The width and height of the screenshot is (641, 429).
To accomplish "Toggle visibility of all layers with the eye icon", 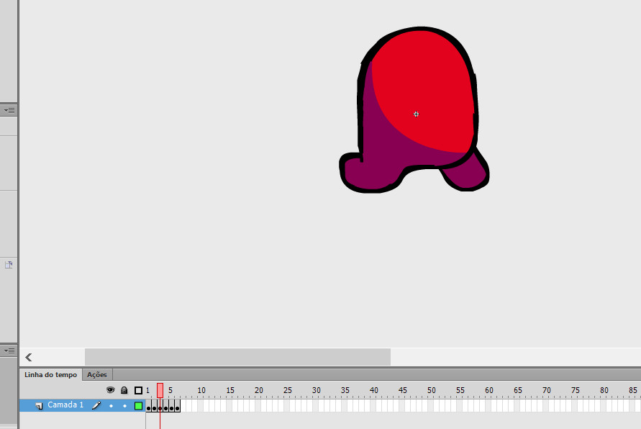I will (110, 389).
